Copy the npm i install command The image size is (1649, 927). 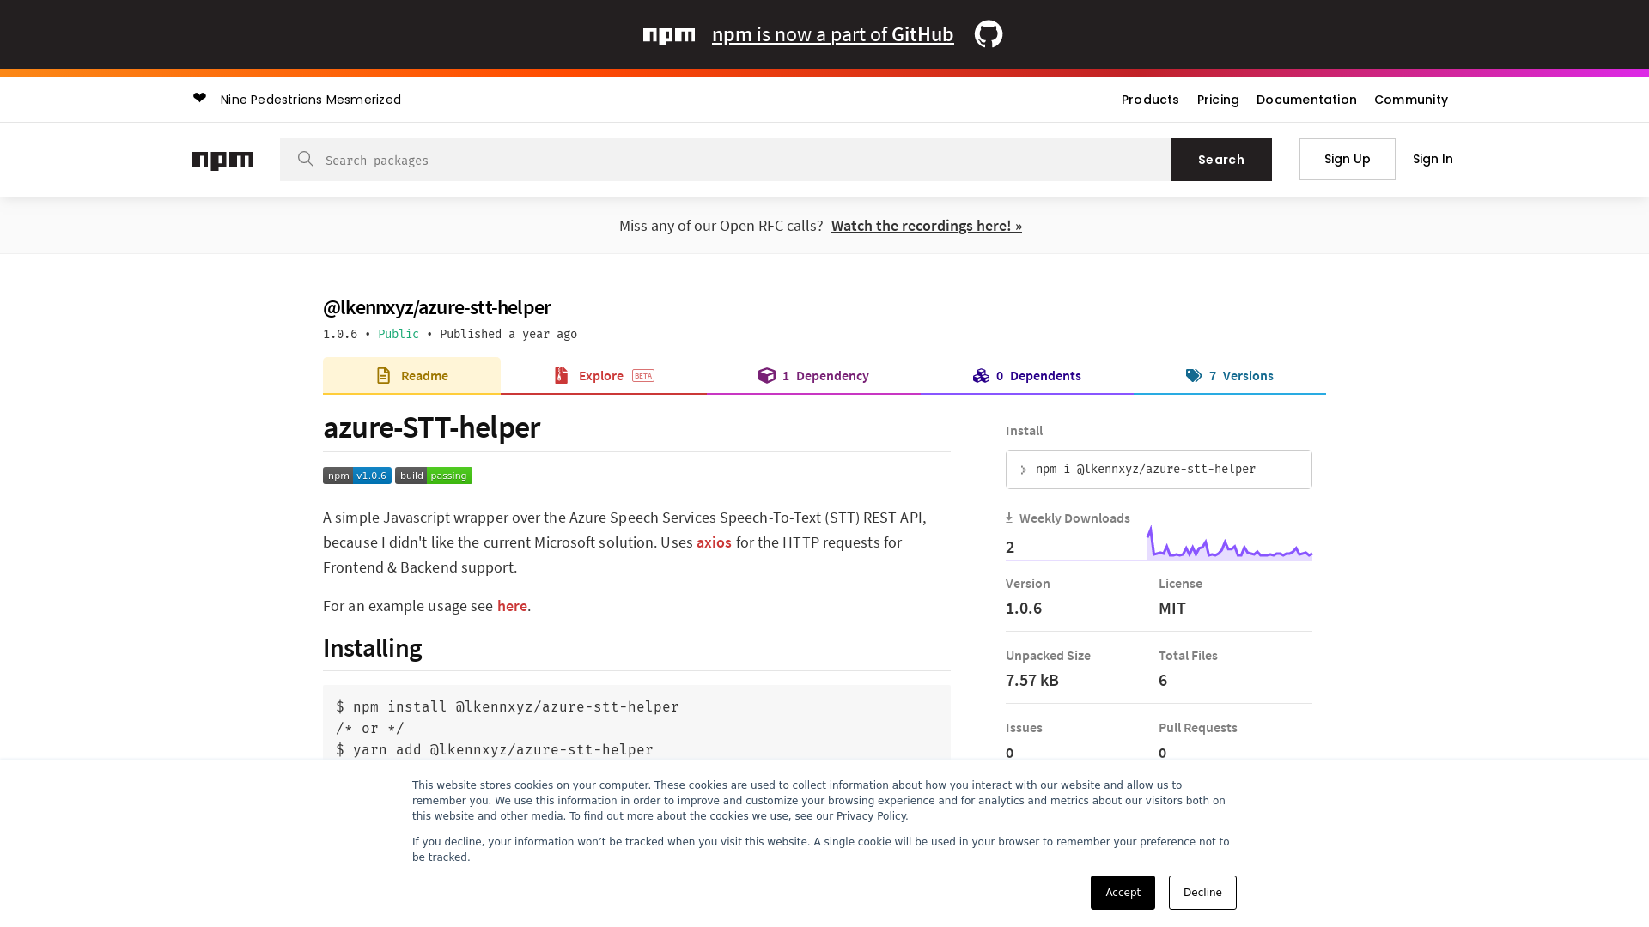pyautogui.click(x=1159, y=470)
